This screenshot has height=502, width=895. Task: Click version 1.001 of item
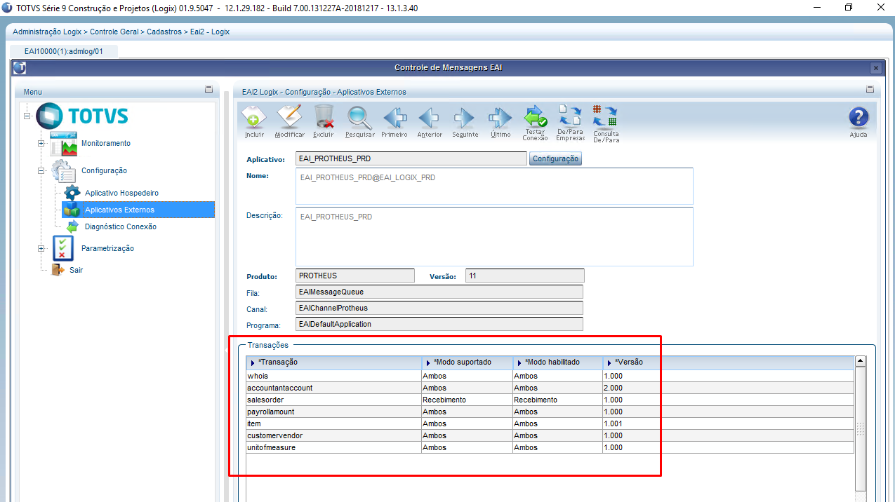614,423
